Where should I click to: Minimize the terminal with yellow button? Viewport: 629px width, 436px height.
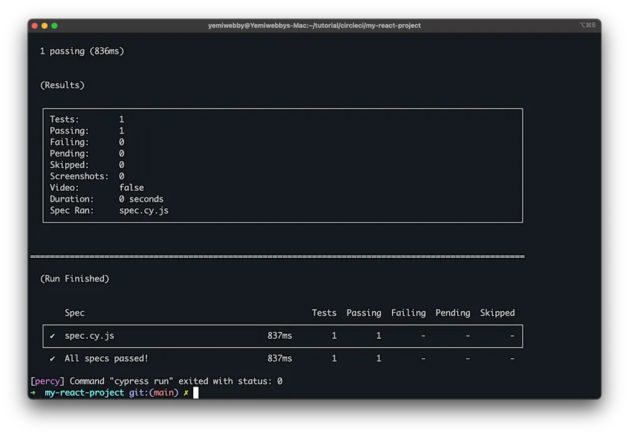45,26
